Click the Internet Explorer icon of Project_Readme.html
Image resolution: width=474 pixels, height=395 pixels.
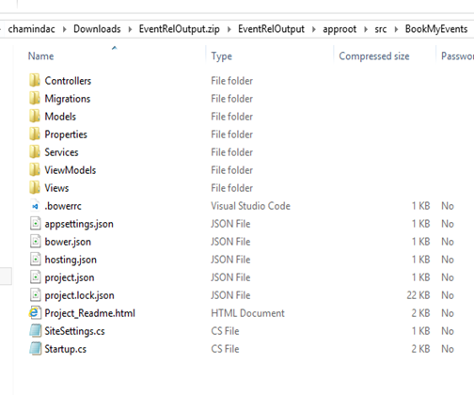tap(35, 313)
